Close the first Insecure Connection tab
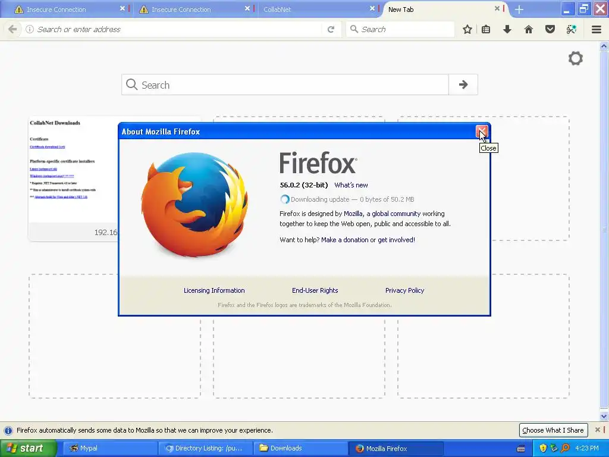The width and height of the screenshot is (609, 457). coord(123,8)
